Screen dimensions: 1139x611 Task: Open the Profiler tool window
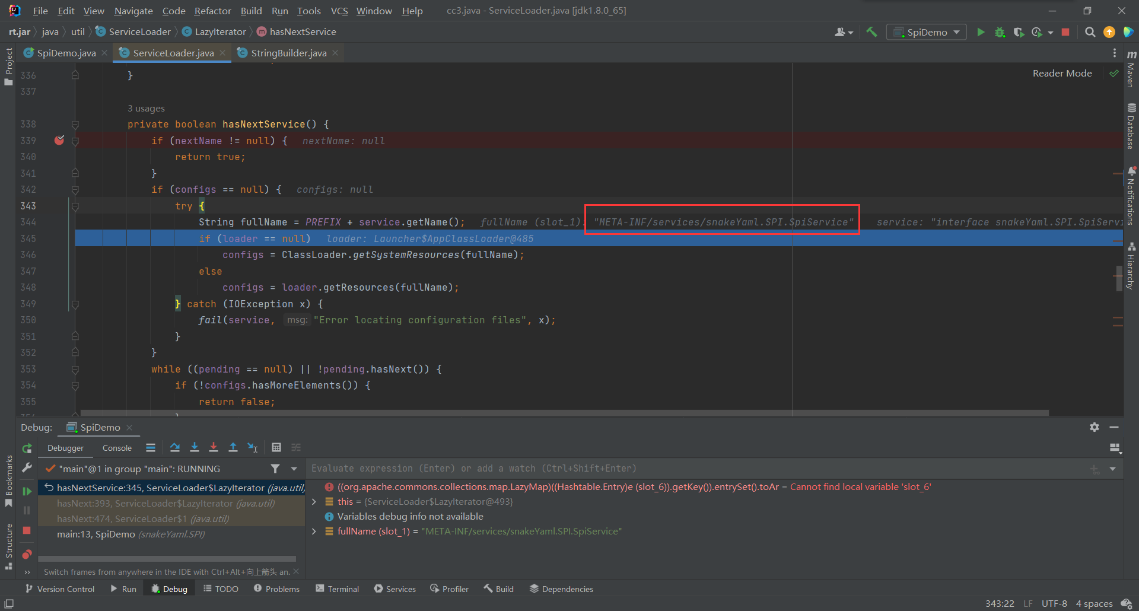[x=449, y=588]
